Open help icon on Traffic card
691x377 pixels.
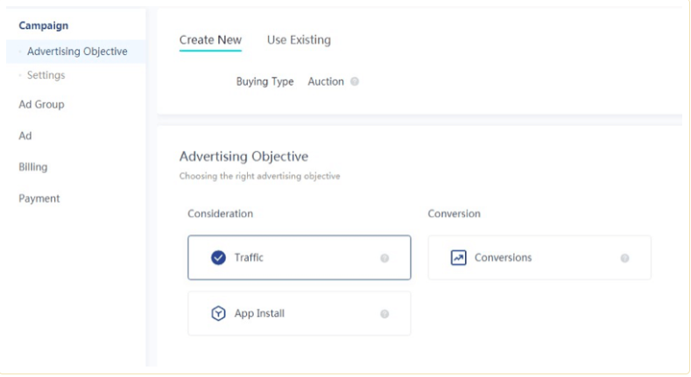384,259
